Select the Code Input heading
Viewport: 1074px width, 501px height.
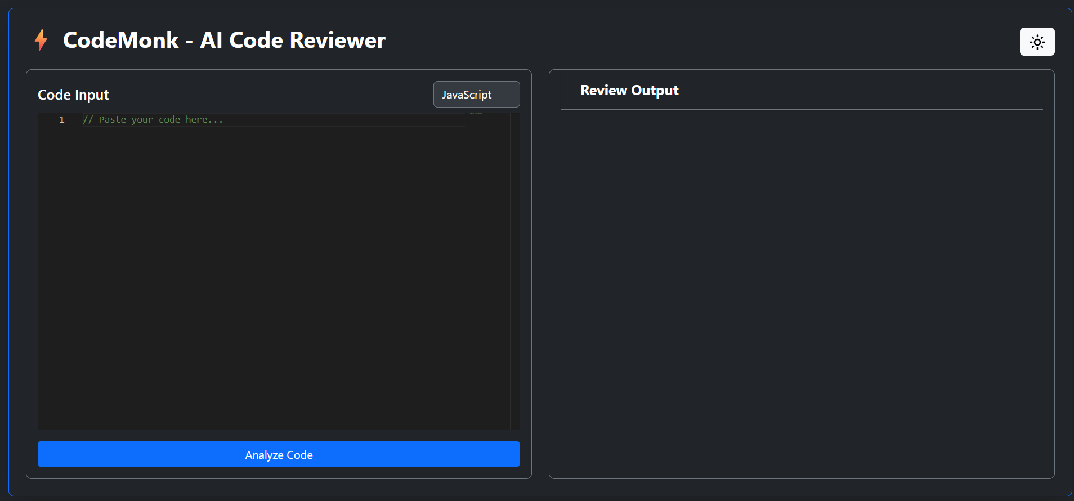tap(73, 95)
